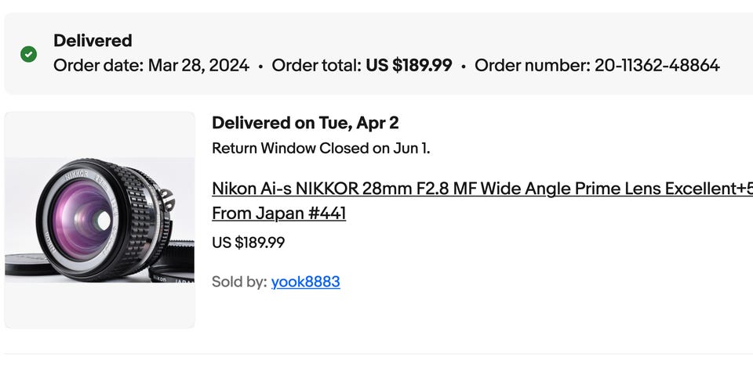Select the order date Mar 28, 2024
This screenshot has height=367, width=753.
click(199, 66)
